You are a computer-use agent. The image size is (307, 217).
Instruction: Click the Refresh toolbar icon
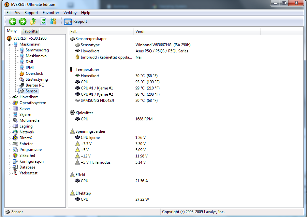click(43, 21)
